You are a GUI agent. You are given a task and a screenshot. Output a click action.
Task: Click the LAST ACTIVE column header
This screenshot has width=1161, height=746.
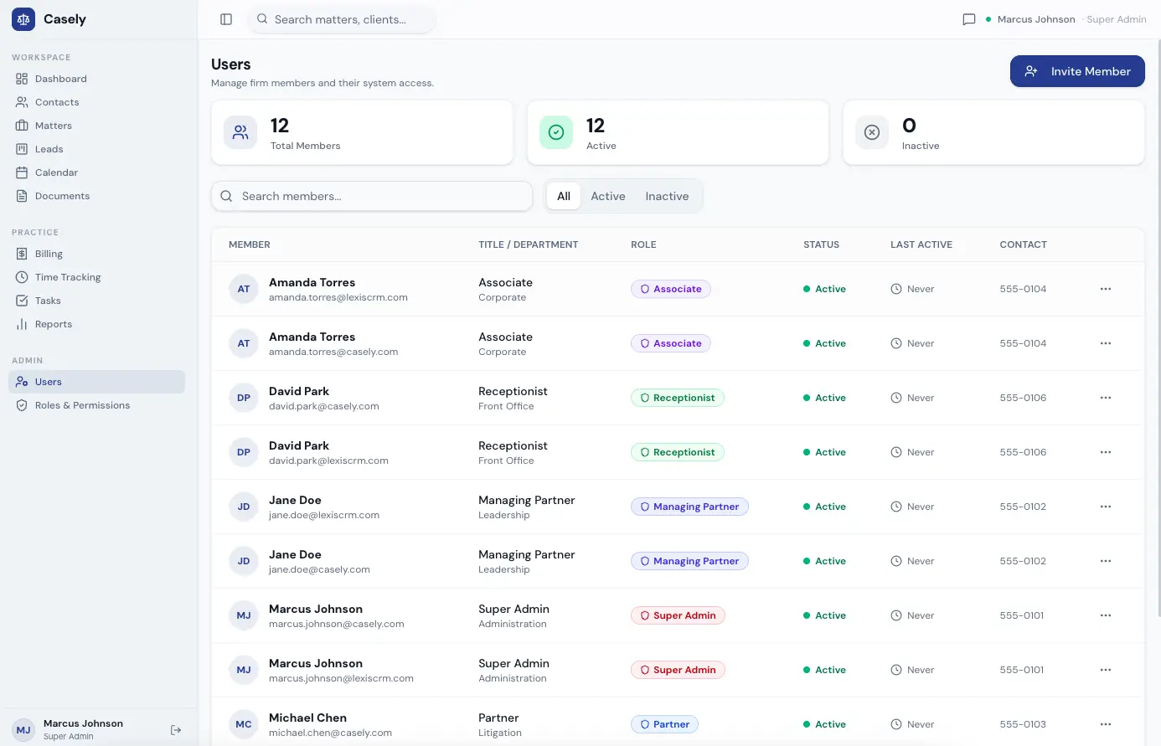[921, 244]
